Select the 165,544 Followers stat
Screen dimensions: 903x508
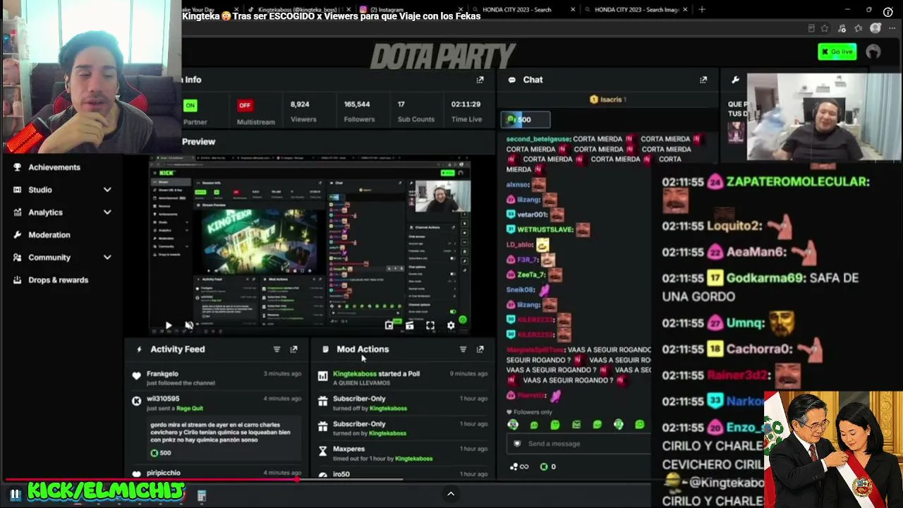pos(359,111)
